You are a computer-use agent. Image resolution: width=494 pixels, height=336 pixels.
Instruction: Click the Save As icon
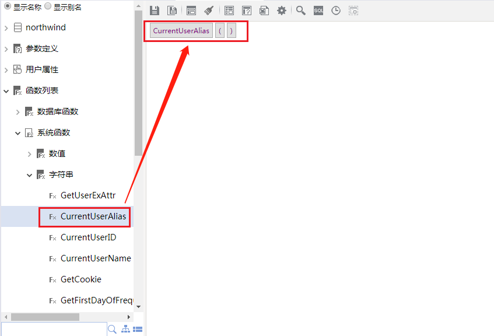[x=172, y=10]
